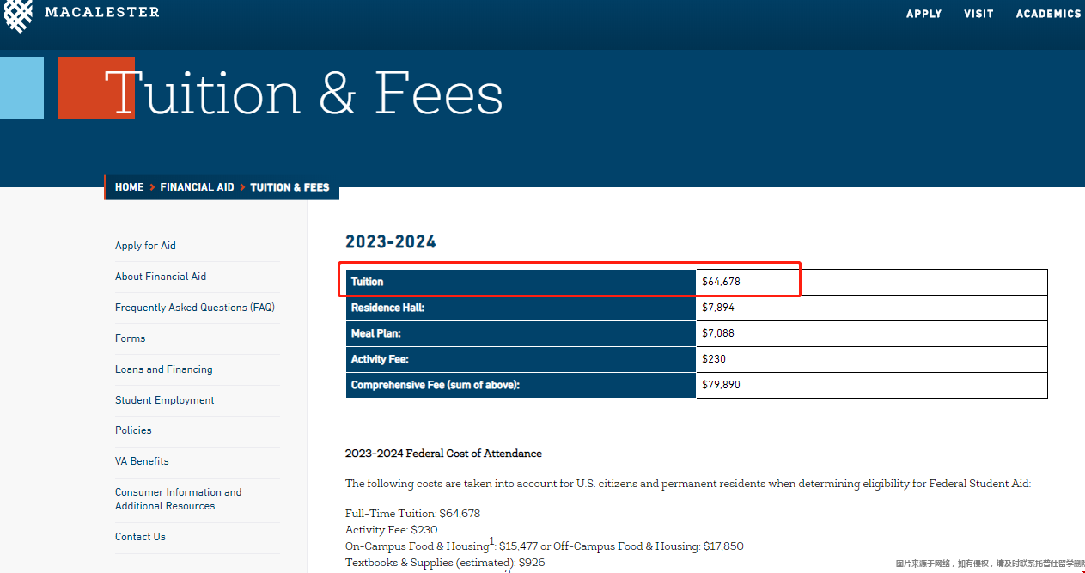Screen dimensions: 1085x573
Task: Click the Activity Fee row label in table
Action: (521, 359)
